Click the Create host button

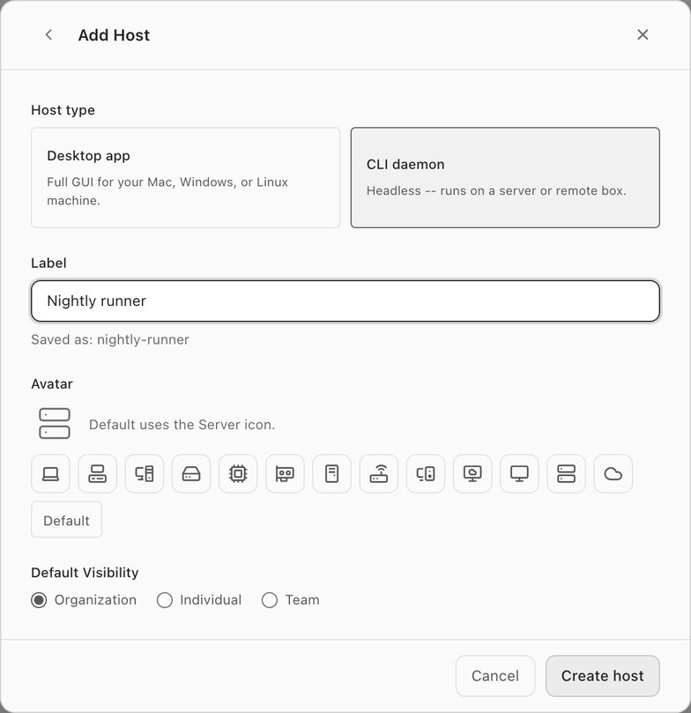602,676
